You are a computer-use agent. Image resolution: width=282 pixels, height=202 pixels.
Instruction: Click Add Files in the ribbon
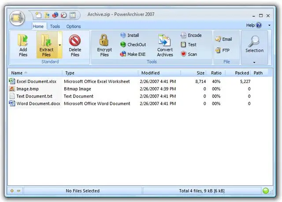[x=23, y=45]
